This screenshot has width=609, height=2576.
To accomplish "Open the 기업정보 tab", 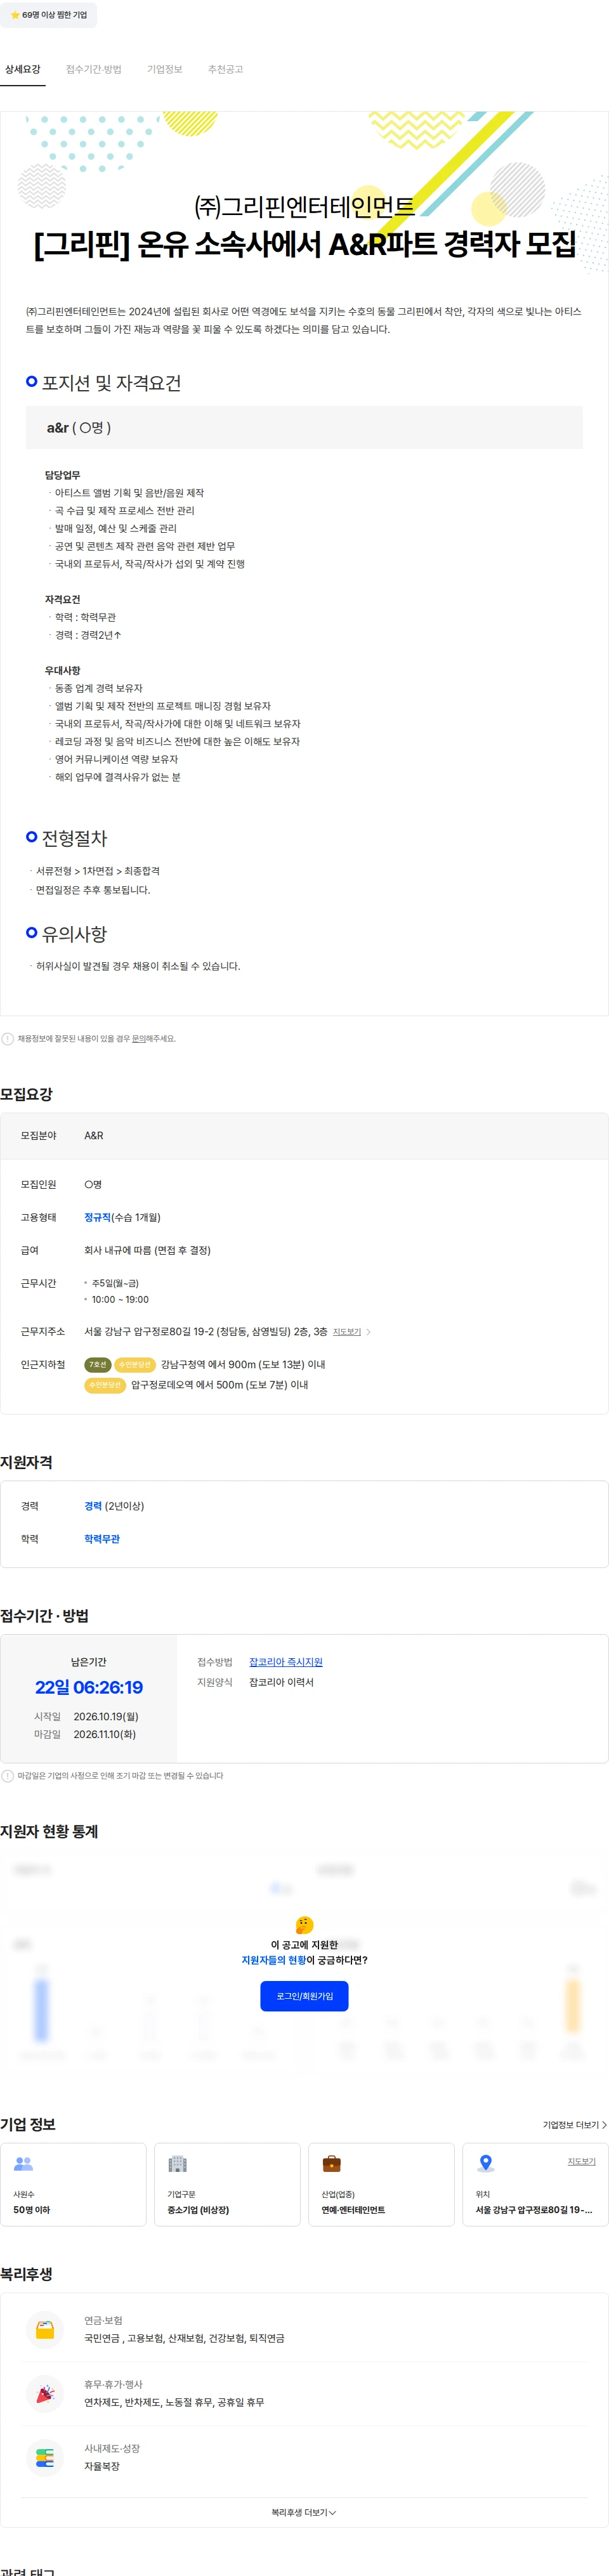I will pyautogui.click(x=165, y=69).
